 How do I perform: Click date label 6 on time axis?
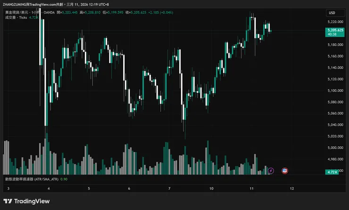click(129, 188)
